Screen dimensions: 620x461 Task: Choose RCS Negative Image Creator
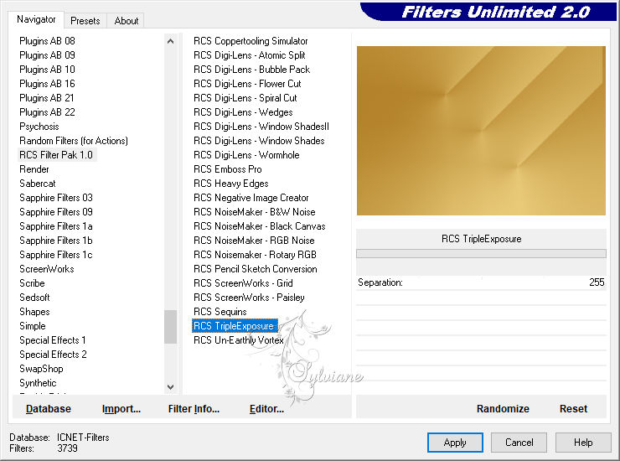251,198
